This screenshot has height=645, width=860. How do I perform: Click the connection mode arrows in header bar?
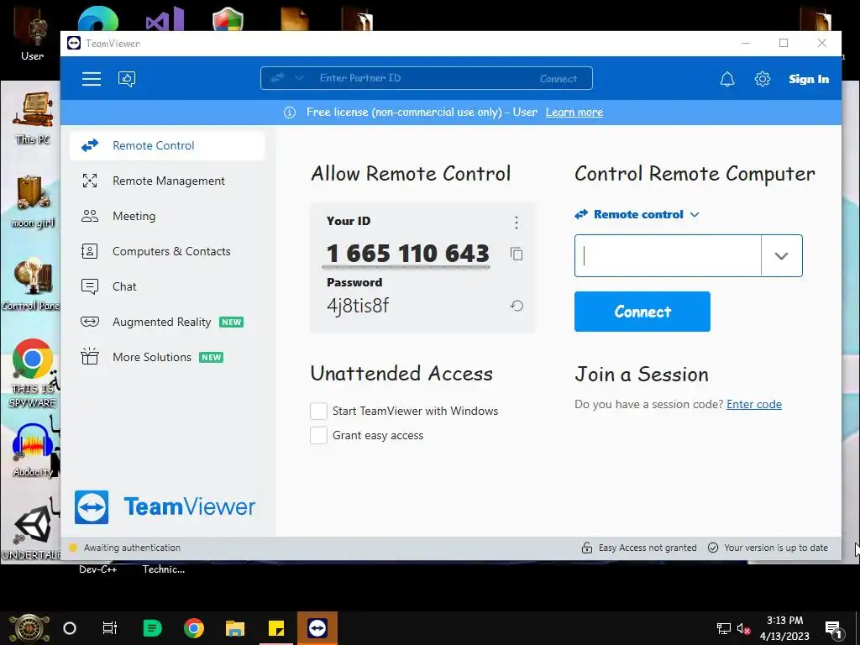pos(277,78)
